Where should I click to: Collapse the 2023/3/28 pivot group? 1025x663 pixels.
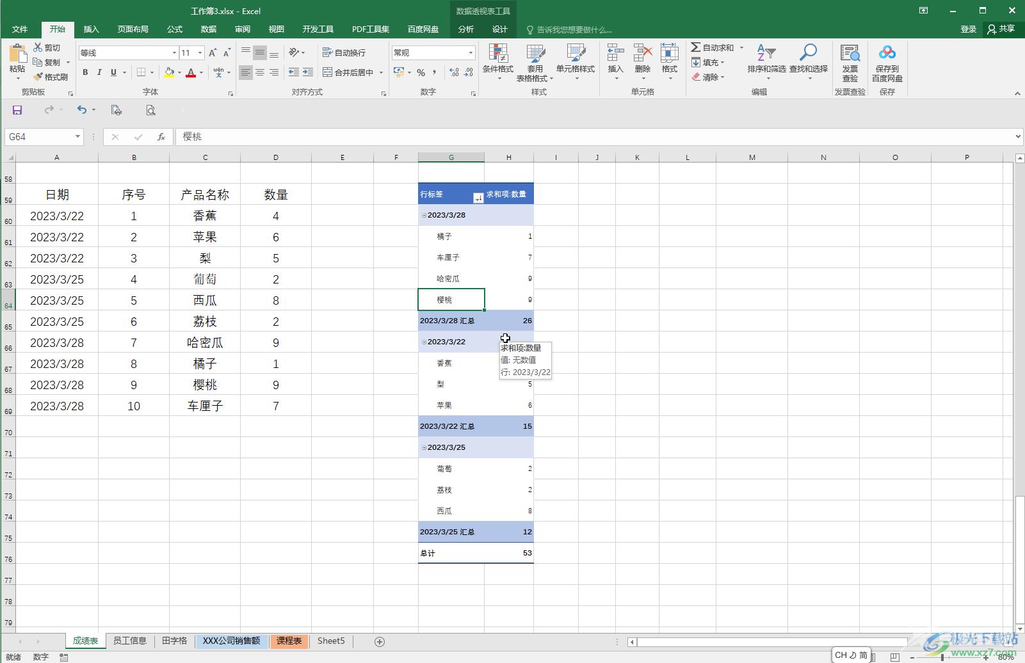[424, 215]
